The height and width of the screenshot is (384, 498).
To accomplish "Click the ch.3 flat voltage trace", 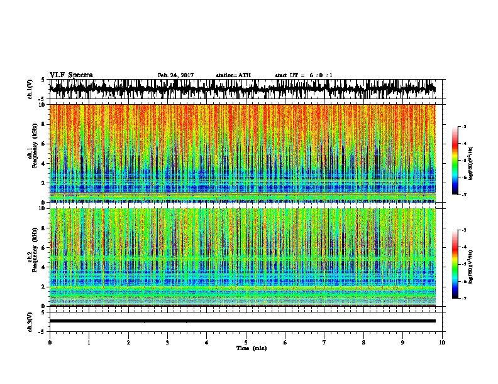I will 243,321.
